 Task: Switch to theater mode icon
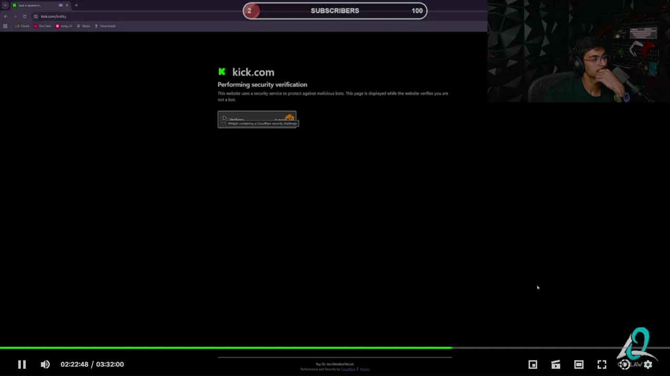579,365
